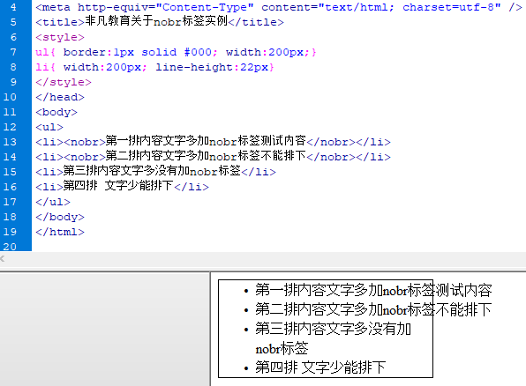Click the closing </html> tag

click(60, 232)
